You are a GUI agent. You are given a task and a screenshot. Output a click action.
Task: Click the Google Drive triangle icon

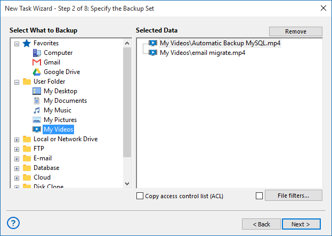[x=37, y=72]
